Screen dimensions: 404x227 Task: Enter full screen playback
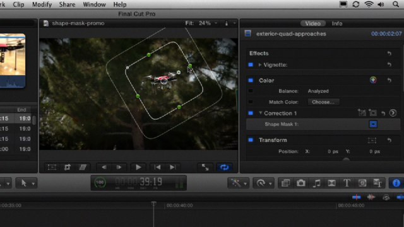coord(205,167)
